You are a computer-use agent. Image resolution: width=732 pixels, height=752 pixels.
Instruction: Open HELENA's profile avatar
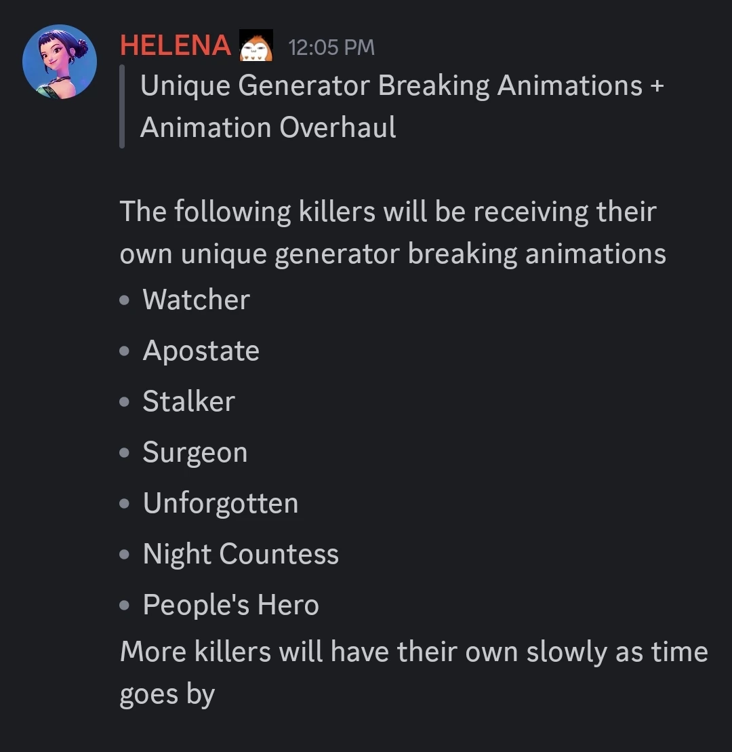pyautogui.click(x=60, y=60)
